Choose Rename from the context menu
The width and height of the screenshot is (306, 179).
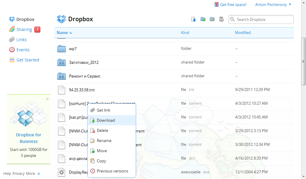(x=112, y=141)
